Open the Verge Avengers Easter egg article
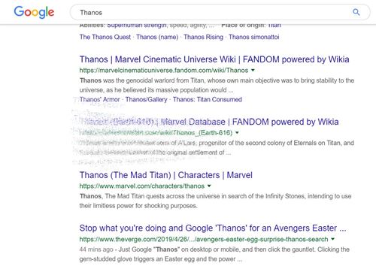 point(213,228)
